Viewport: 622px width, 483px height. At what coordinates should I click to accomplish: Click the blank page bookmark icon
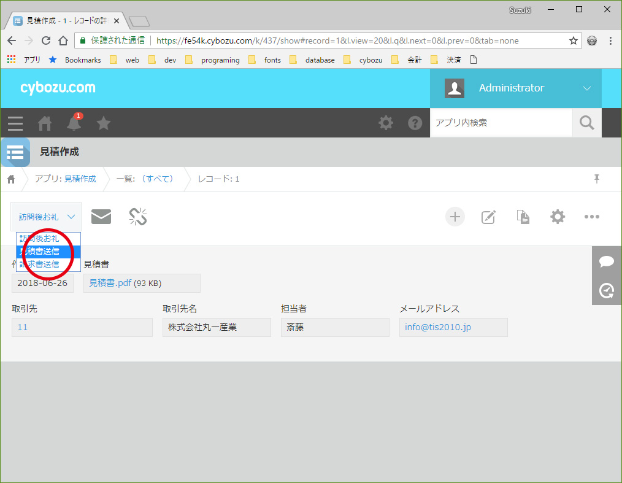point(473,60)
